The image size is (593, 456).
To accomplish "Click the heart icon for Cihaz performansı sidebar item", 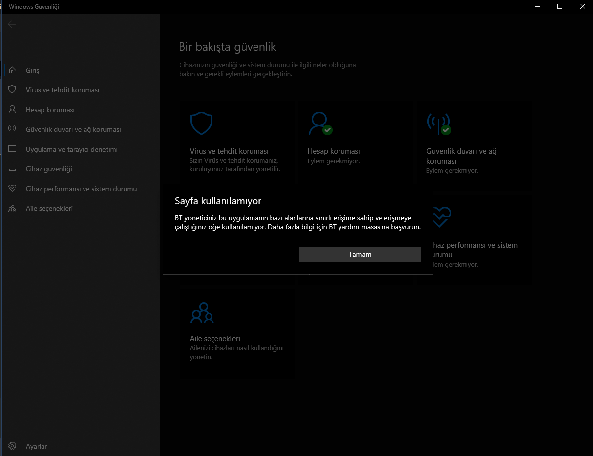I will coord(12,189).
